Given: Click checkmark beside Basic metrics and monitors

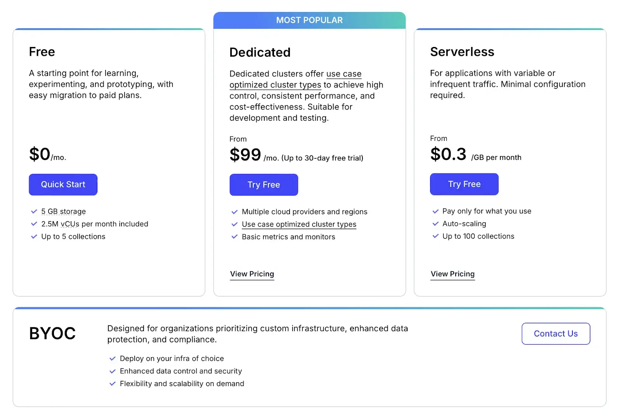Looking at the screenshot, I should point(234,237).
